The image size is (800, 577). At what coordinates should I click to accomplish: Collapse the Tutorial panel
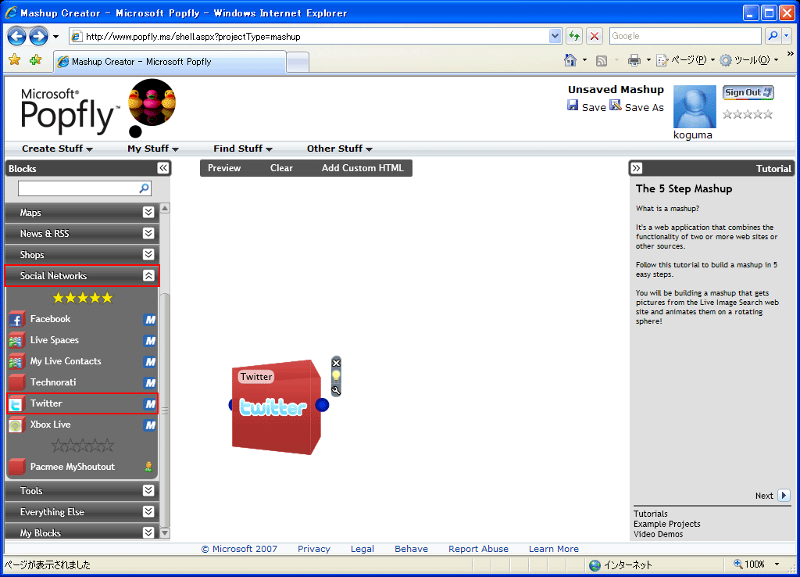click(x=636, y=168)
